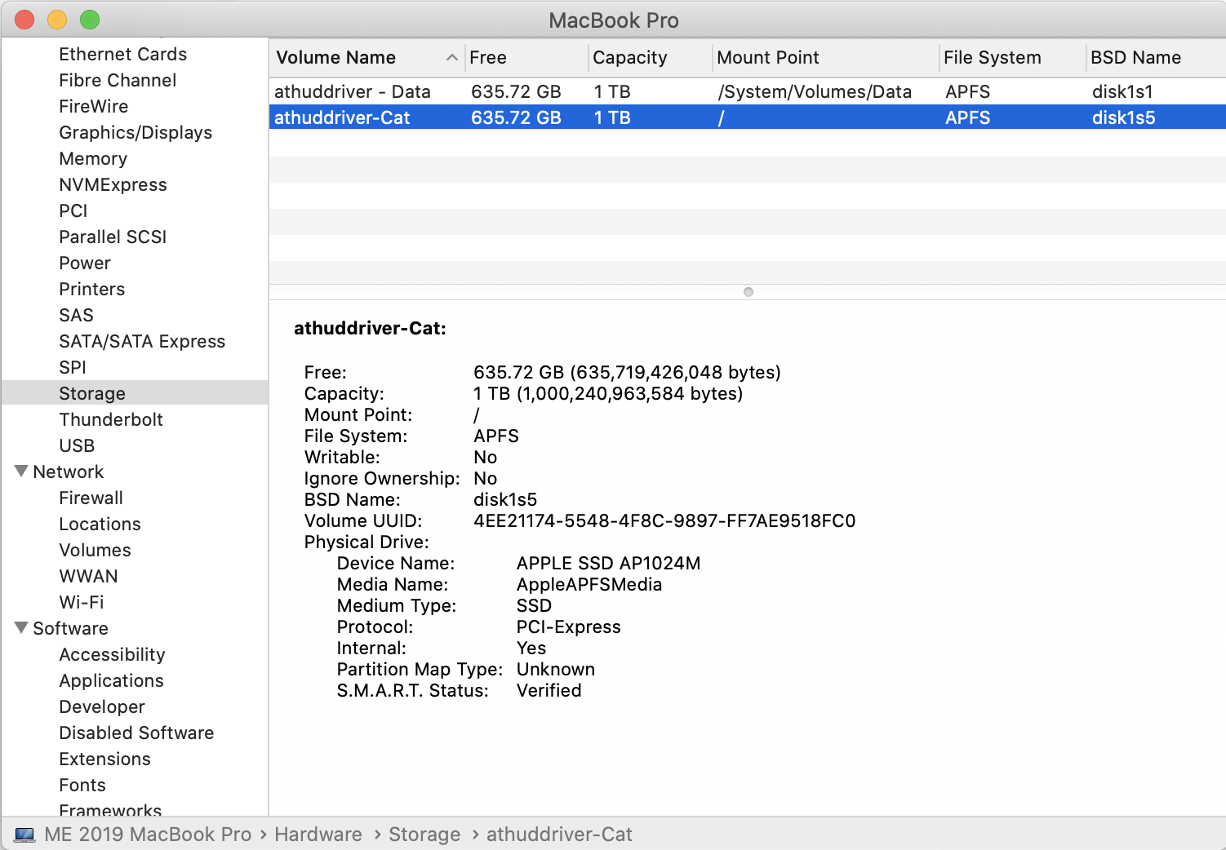Screen dimensions: 1226x850
Task: Click Hardware in the path bar
Action: 318,835
